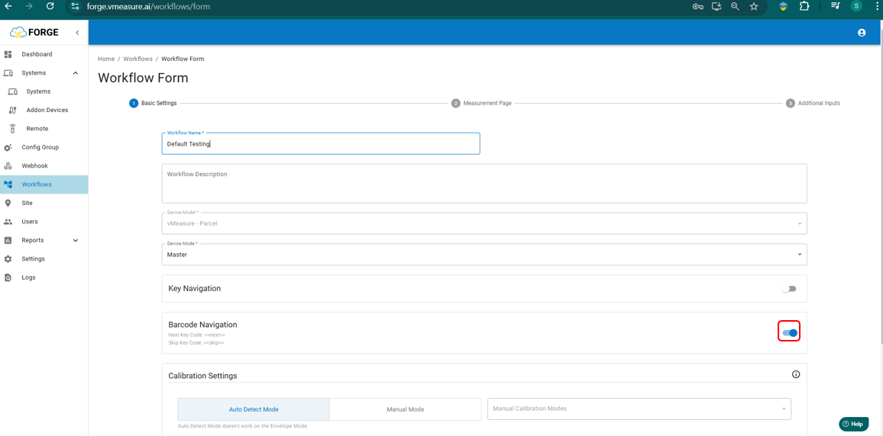Screen dimensions: 883x436
Task: Bookmark this page with the star icon
Action: click(x=754, y=6)
